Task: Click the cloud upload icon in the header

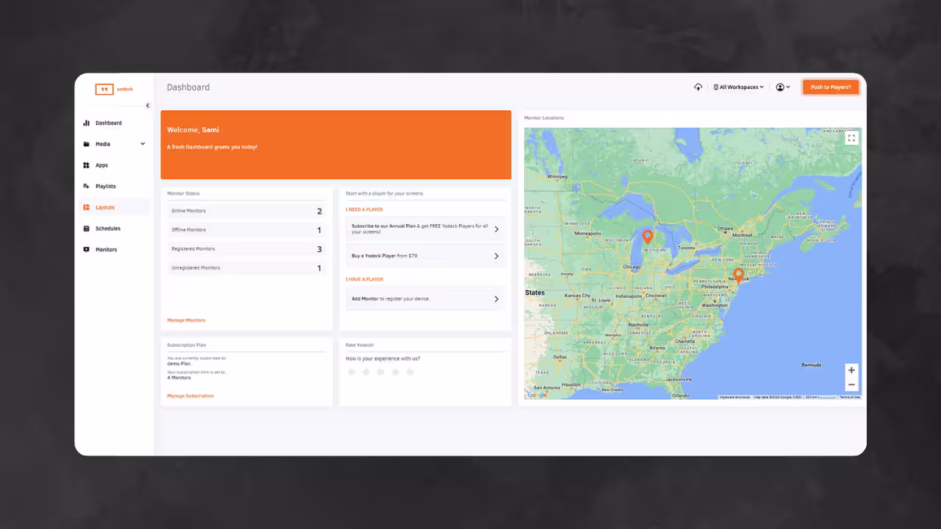Action: tap(698, 87)
